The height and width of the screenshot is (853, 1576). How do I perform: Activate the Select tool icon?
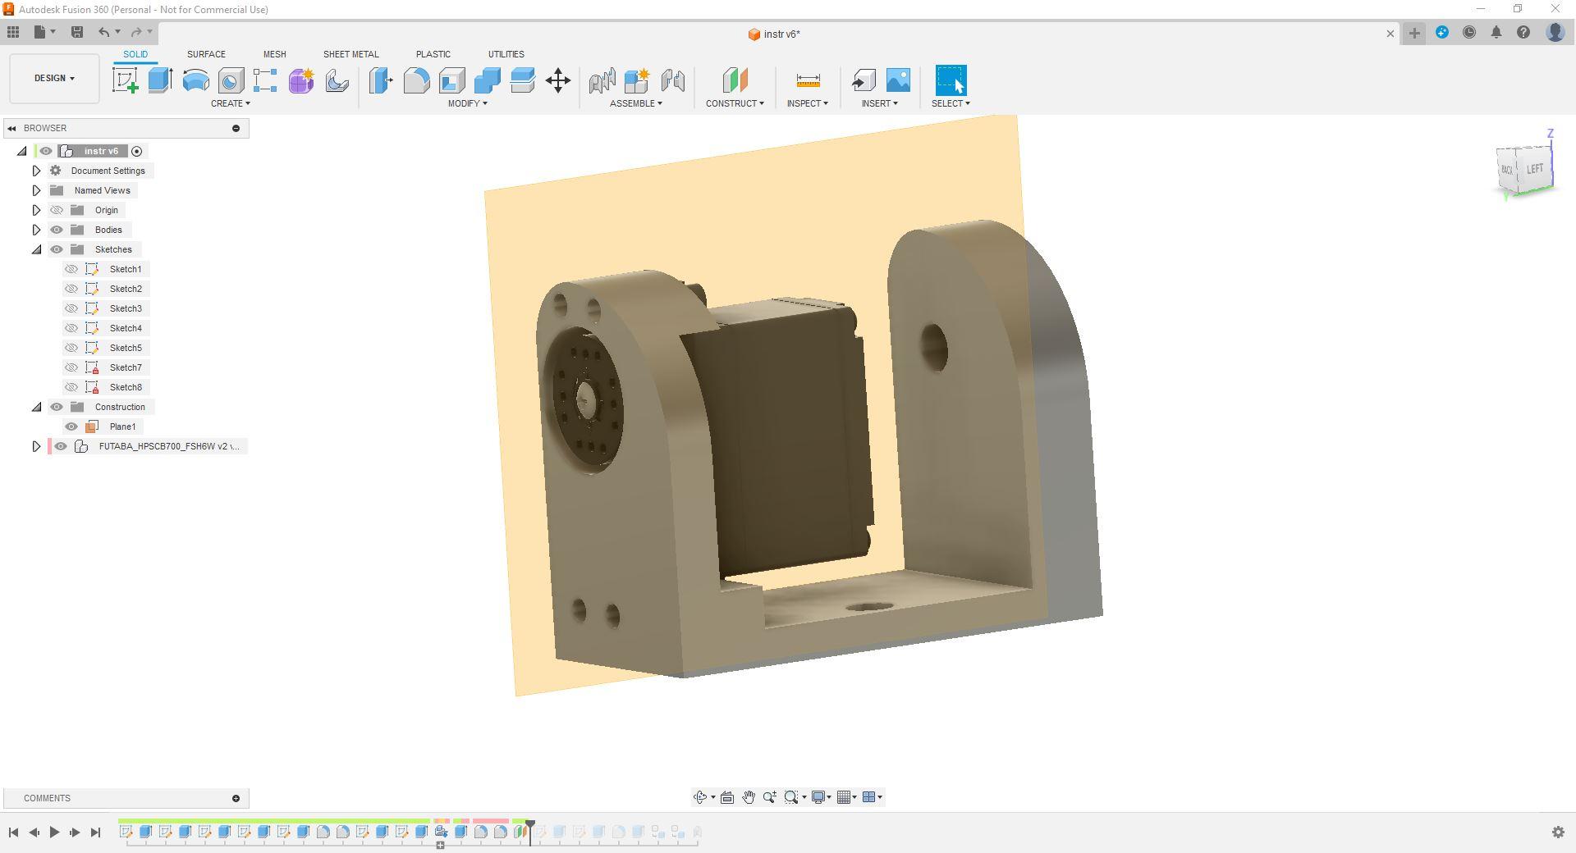coord(951,80)
